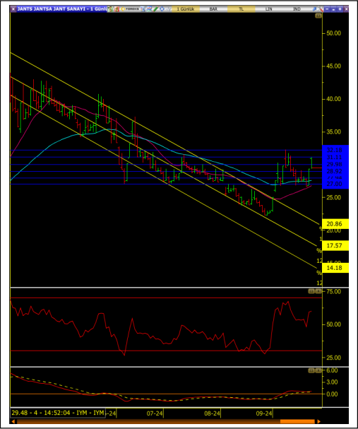Screen dimensions: 358x429
Task: Toggle the BAR chart type button
Action: 213,9
